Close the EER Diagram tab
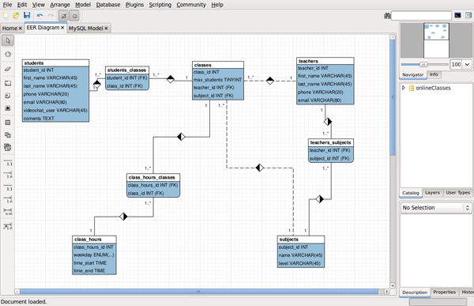The height and width of the screenshot is (306, 474). [62, 28]
